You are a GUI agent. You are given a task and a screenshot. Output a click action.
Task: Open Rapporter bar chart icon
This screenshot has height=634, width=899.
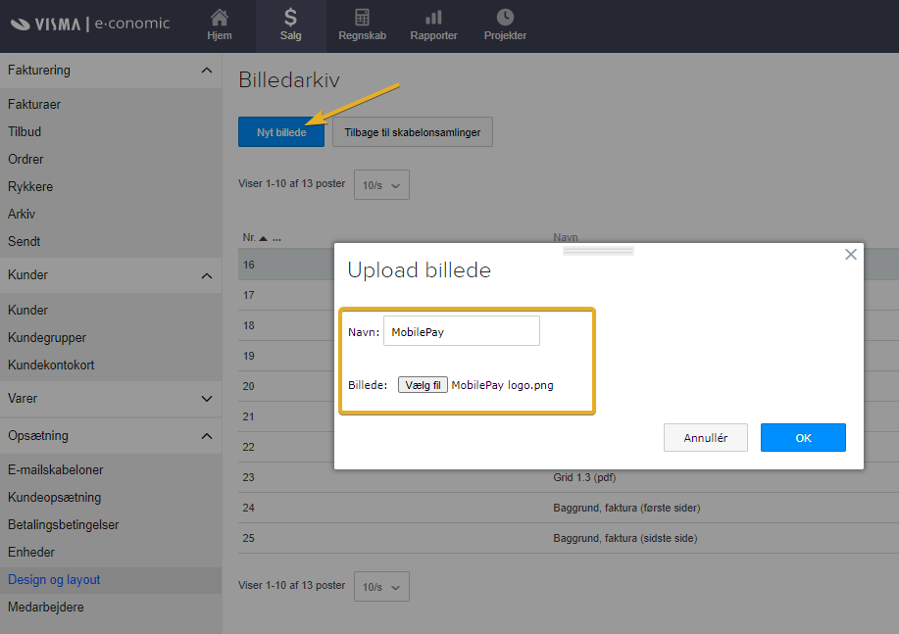tap(433, 18)
